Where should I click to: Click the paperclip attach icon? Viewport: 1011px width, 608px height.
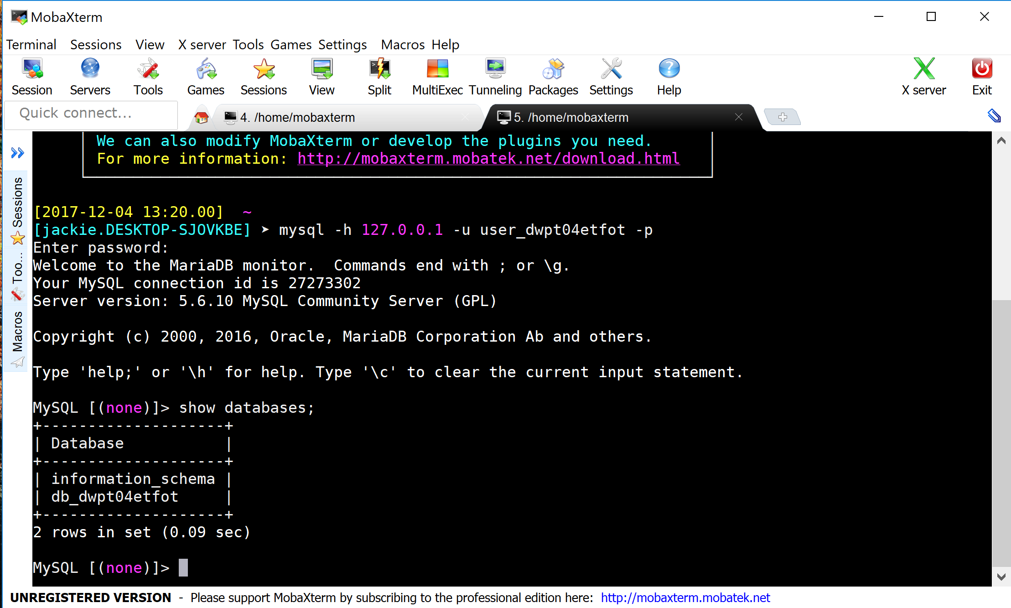[994, 116]
